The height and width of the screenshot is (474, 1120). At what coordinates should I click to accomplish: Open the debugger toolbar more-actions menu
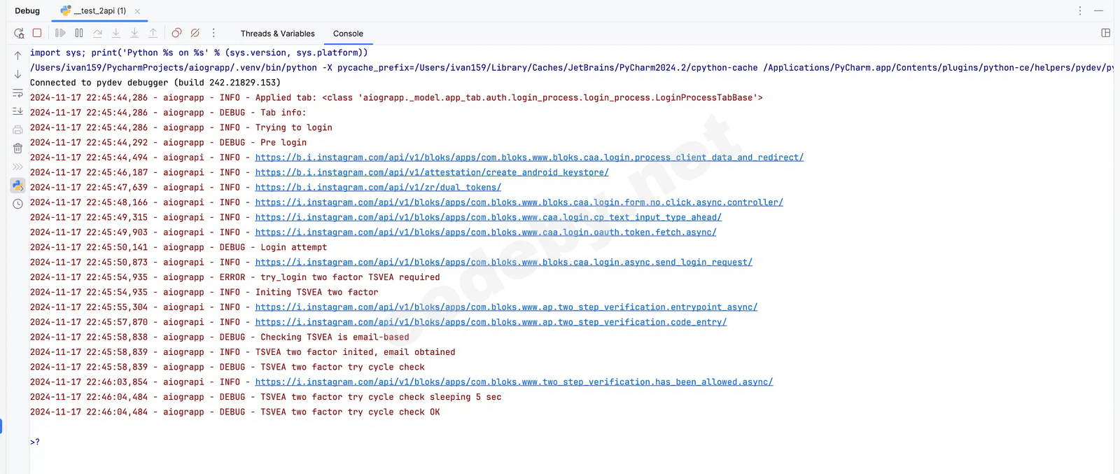coord(213,33)
